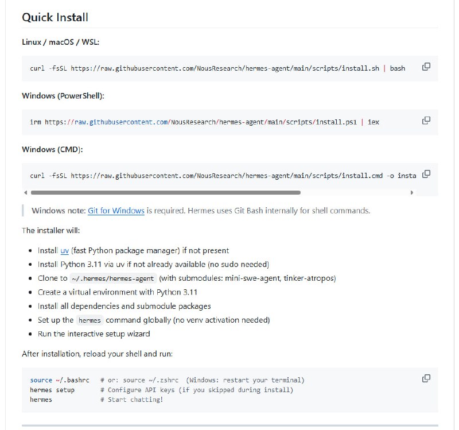Click the left scroll arrow under CMD code

coord(25,193)
